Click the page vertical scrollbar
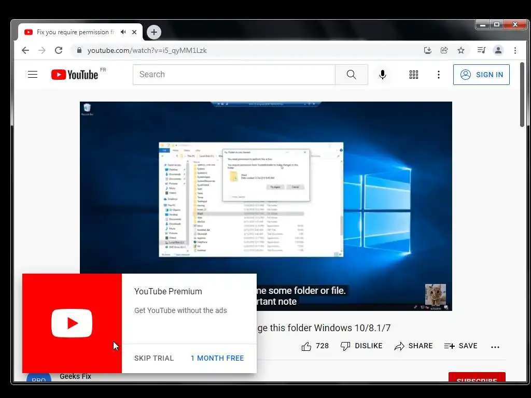 522,95
